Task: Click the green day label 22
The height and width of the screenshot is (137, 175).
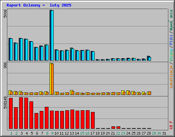Action: [x=118, y=133]
